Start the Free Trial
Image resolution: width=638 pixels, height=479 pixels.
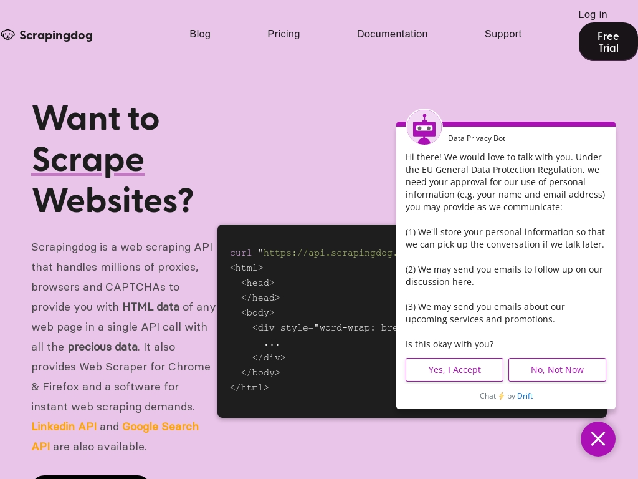pos(608,42)
